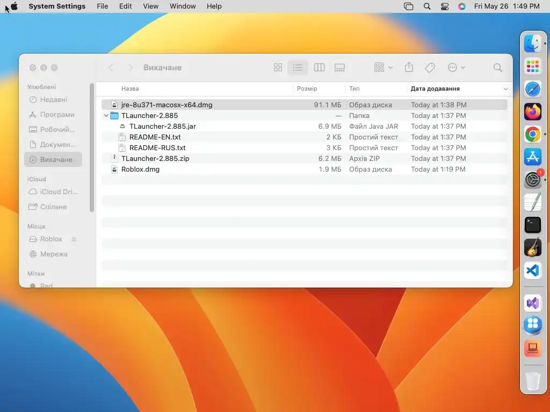This screenshot has height=412, width=550.
Task: Switch Finder to column view
Action: (x=319, y=67)
